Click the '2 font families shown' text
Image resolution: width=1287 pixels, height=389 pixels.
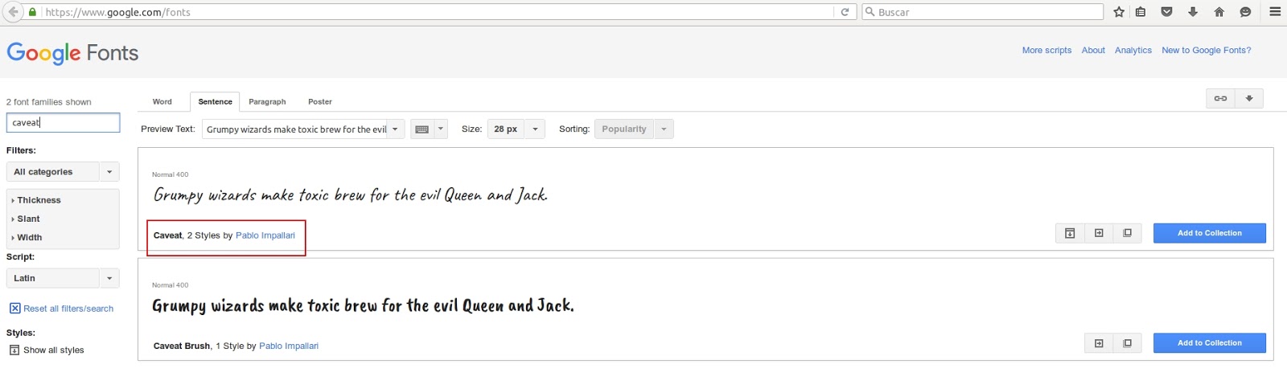click(49, 102)
